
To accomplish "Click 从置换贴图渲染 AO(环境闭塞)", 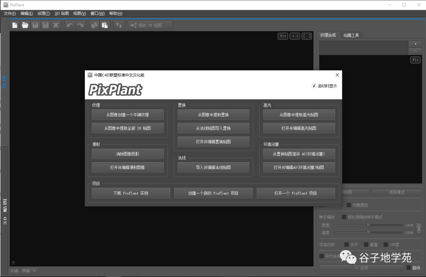I will 299,154.
